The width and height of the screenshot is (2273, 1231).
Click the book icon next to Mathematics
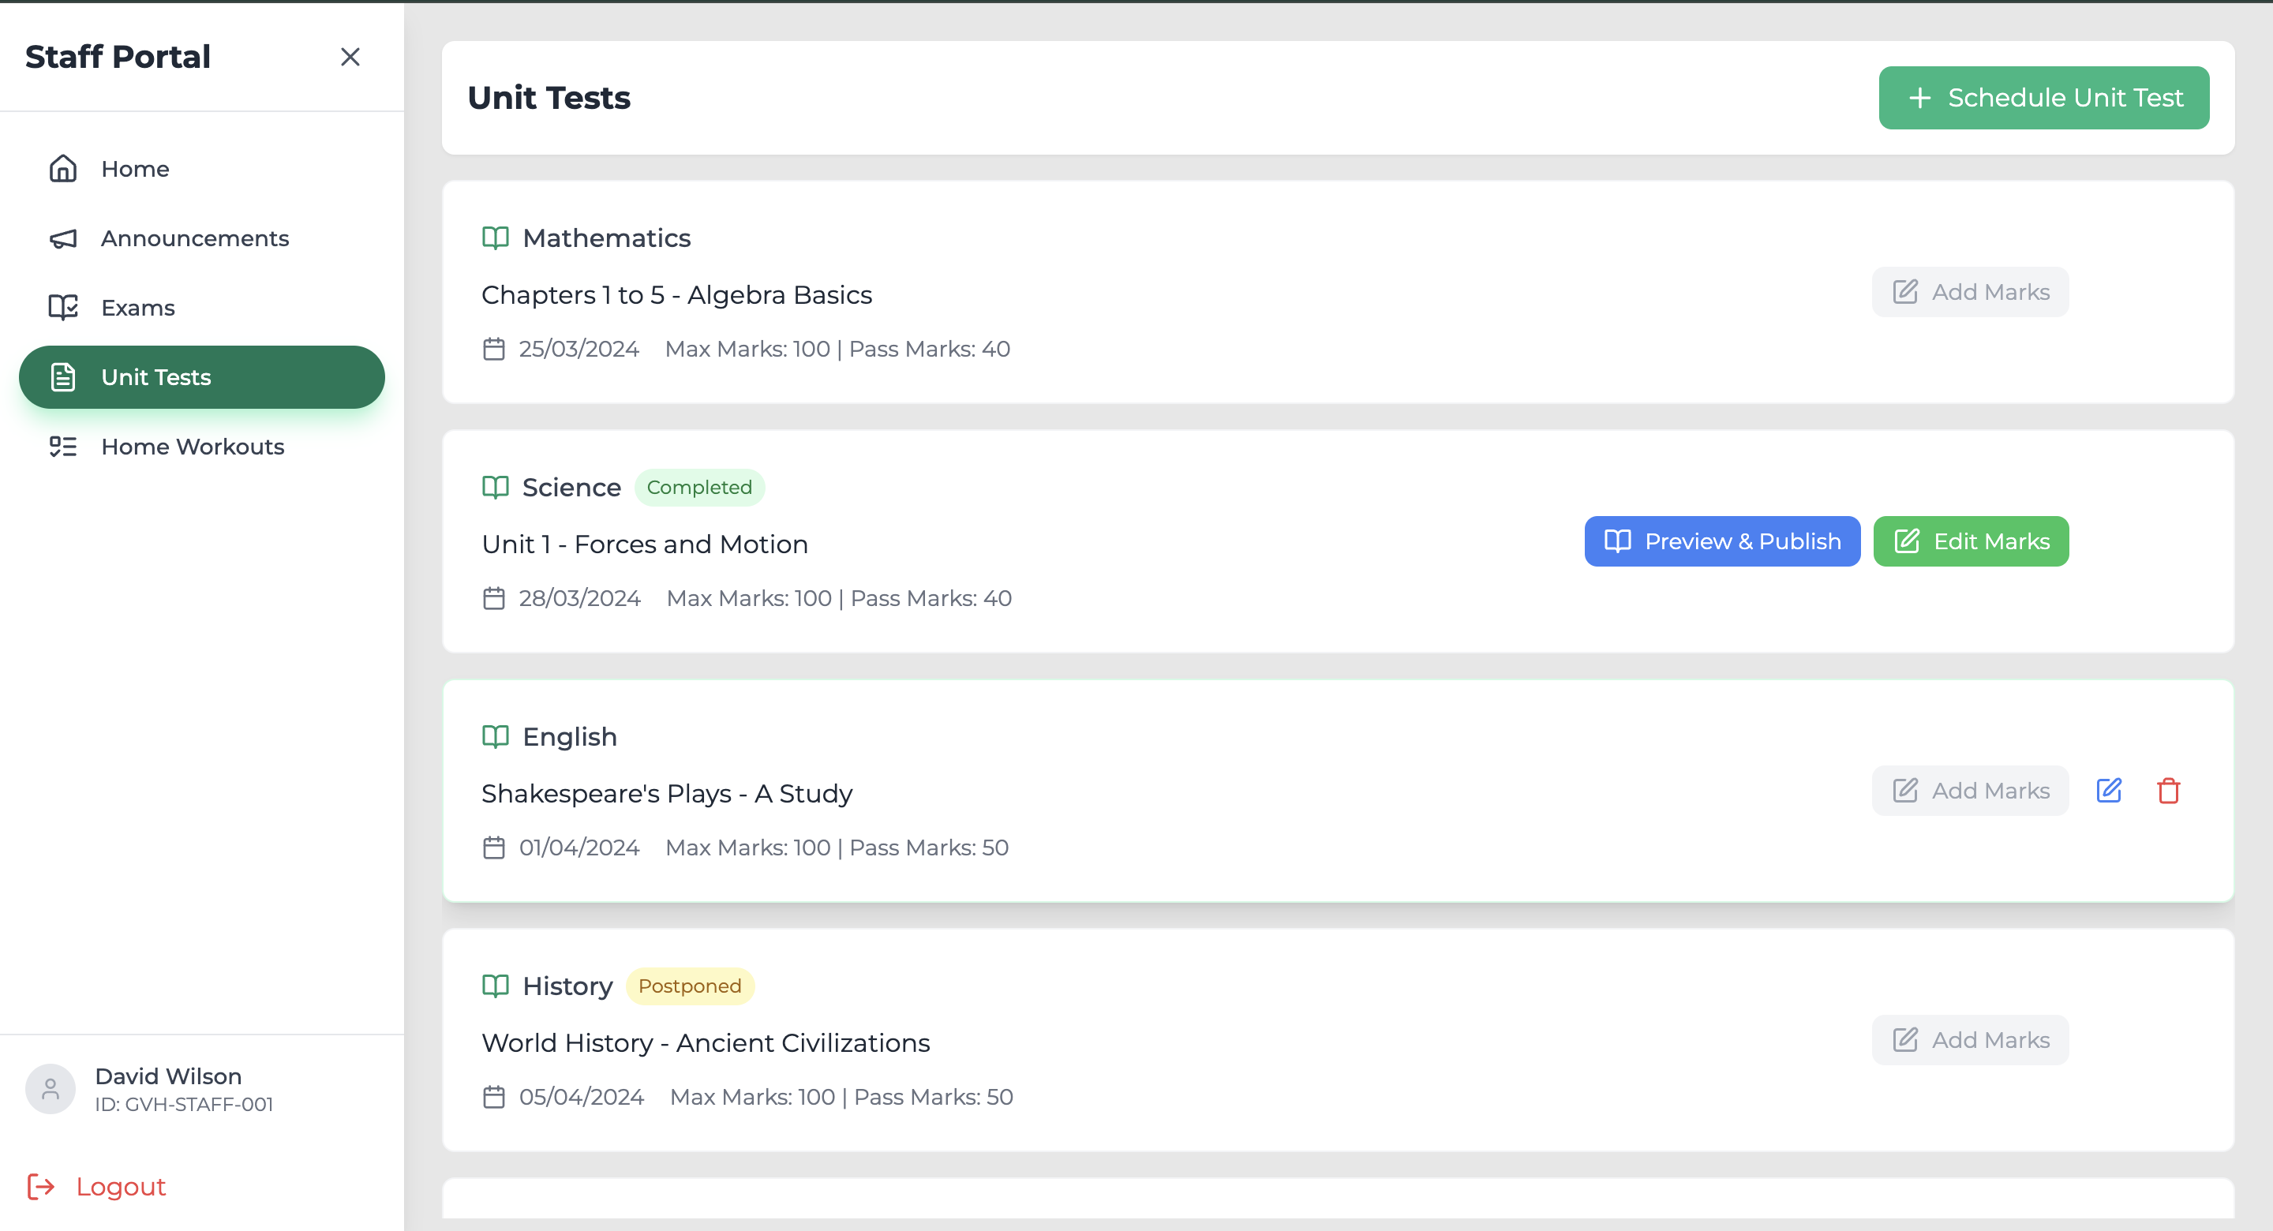point(495,238)
